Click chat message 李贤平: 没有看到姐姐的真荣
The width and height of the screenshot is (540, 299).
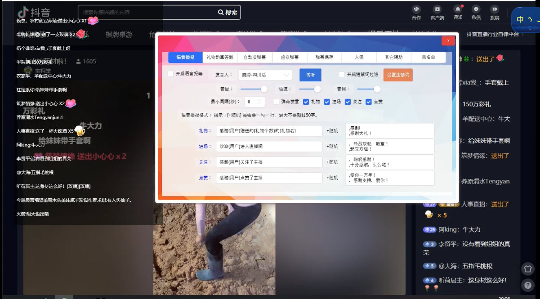466,248
